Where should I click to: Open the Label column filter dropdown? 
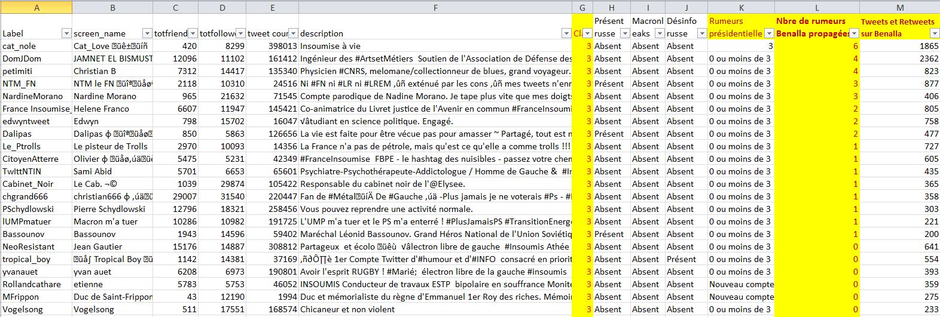point(66,33)
